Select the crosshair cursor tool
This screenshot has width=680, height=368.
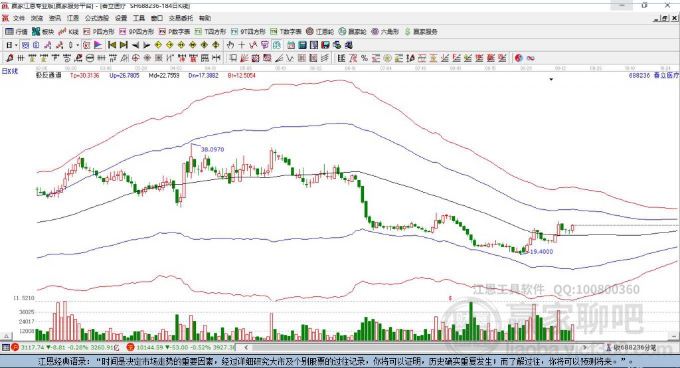click(x=242, y=45)
